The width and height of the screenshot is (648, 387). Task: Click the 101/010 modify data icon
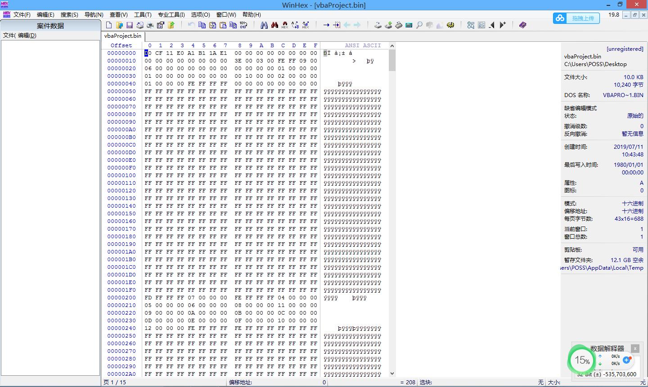[243, 25]
